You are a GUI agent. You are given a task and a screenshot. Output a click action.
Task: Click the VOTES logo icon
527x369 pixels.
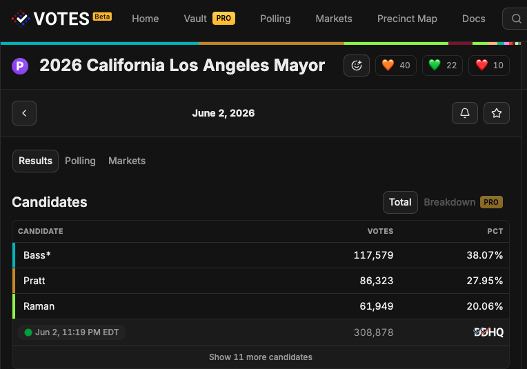coord(21,19)
